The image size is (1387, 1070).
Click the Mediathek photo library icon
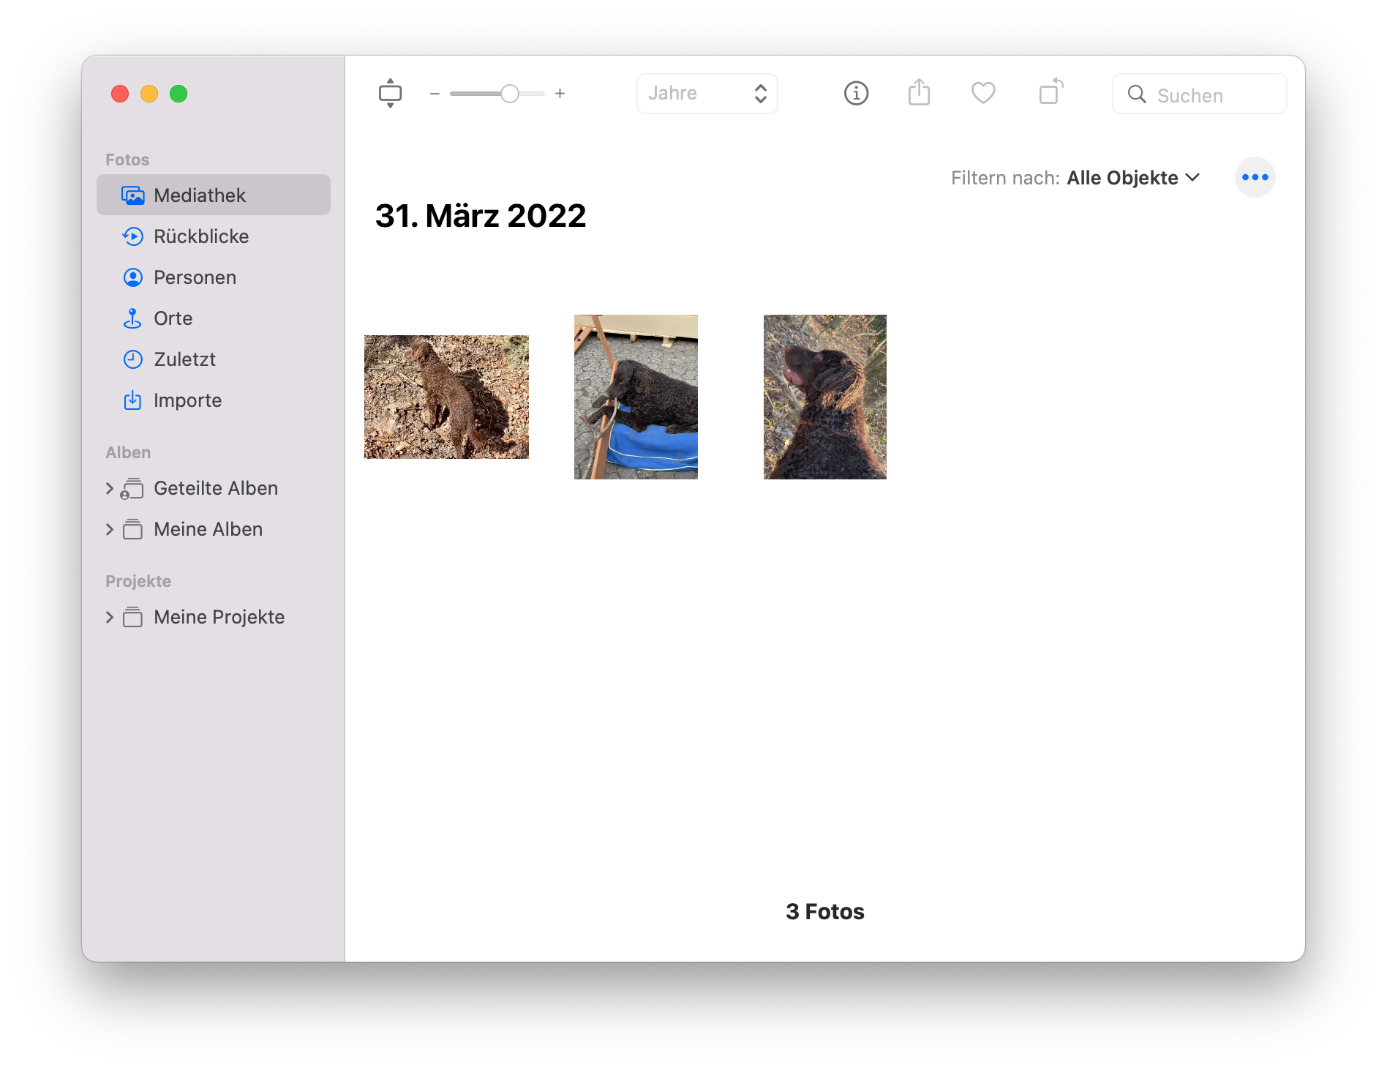pyautogui.click(x=132, y=195)
